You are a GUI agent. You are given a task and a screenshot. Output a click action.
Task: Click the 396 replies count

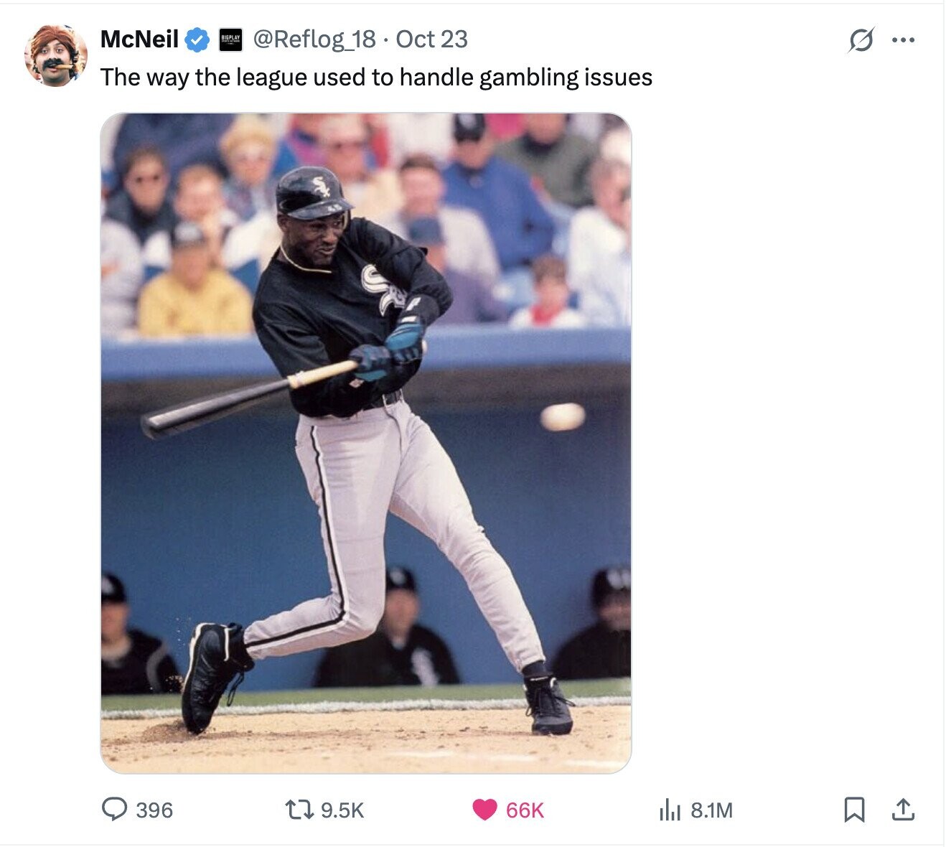tap(154, 810)
